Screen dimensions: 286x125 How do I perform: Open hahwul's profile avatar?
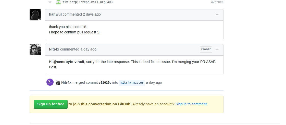point(35,15)
